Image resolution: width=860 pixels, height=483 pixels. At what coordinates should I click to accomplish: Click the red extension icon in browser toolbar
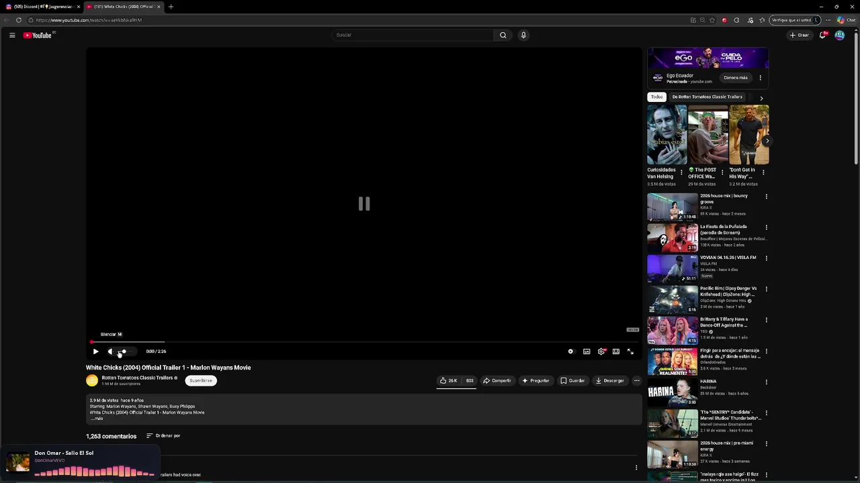(x=724, y=20)
